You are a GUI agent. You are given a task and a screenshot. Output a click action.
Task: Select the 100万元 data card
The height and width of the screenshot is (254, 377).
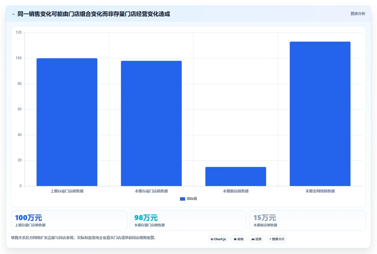tap(69, 220)
